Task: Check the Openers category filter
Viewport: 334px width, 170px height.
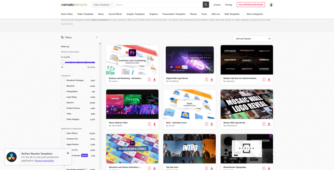Action: pyautogui.click(x=63, y=102)
